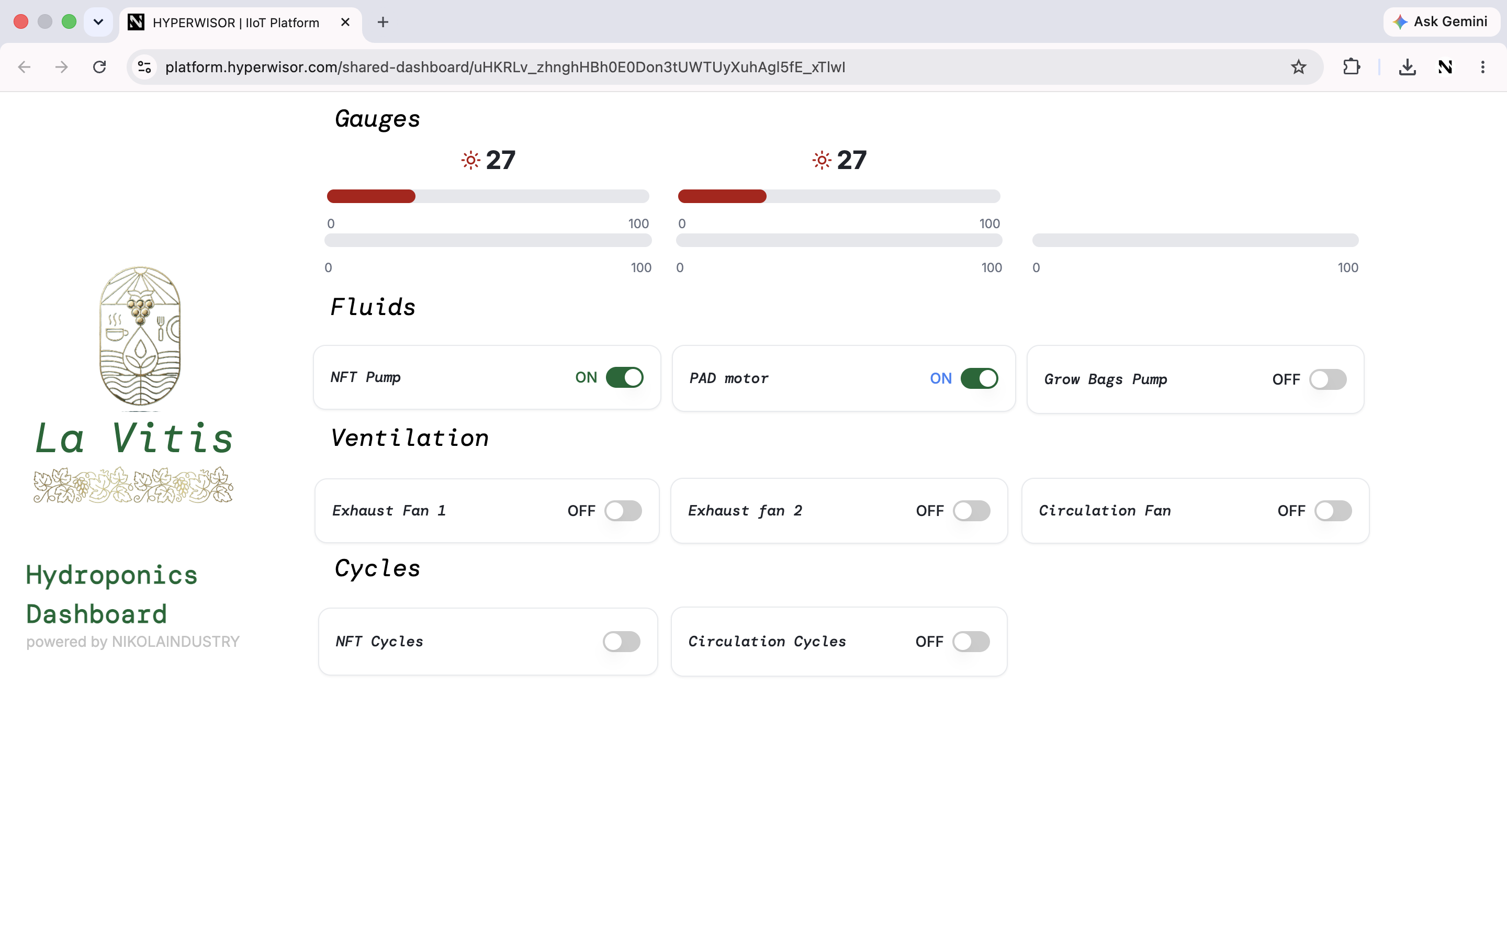Open site information icon in address bar
Viewport: 1507px width, 942px height.
(144, 66)
